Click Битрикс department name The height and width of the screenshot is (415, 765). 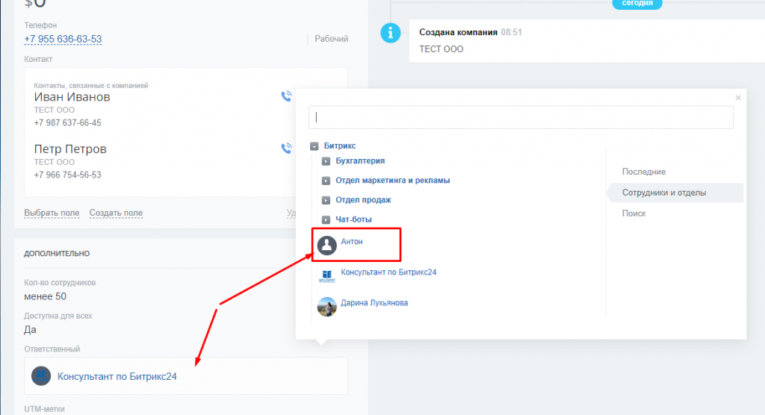click(340, 146)
